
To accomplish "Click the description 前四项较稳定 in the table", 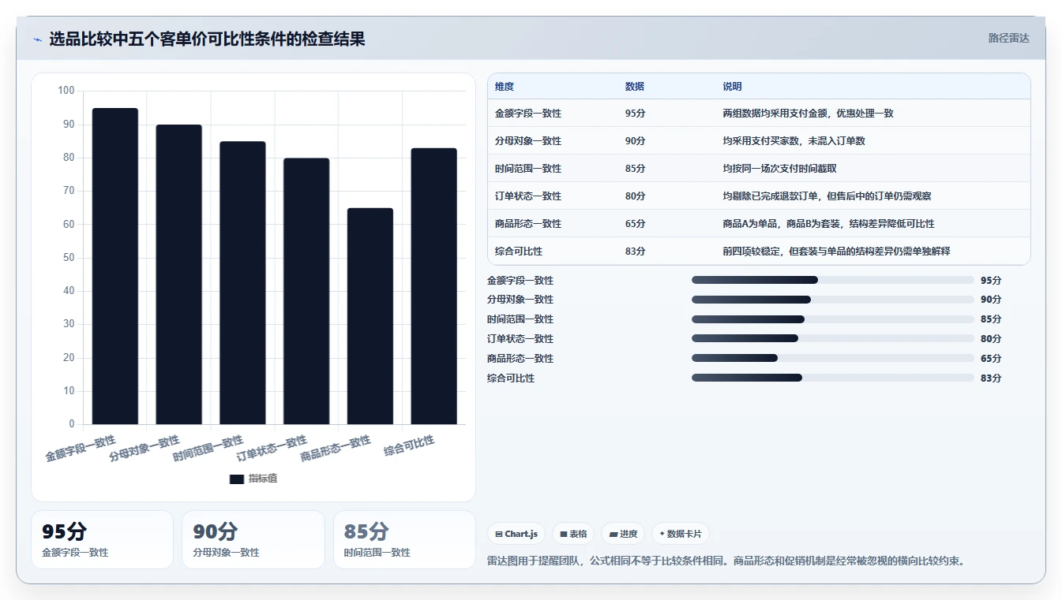I will coord(836,252).
